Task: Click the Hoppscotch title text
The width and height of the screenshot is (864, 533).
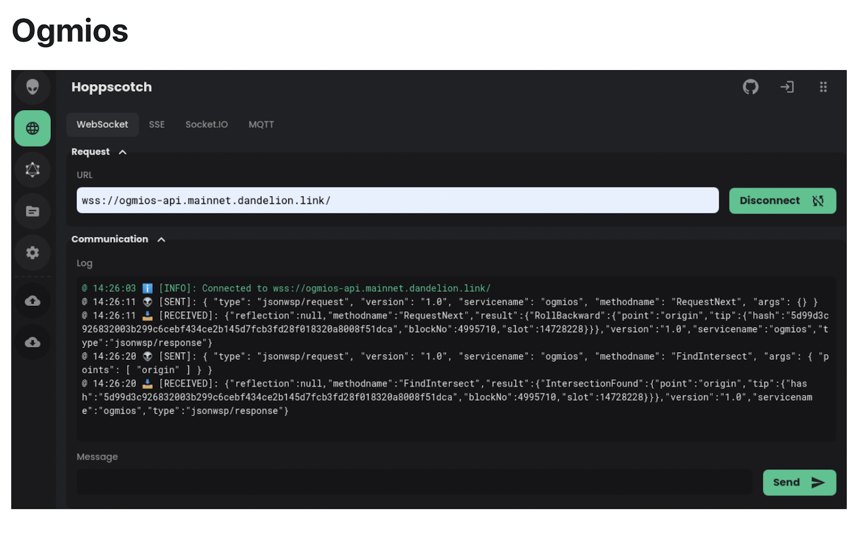Action: [112, 87]
